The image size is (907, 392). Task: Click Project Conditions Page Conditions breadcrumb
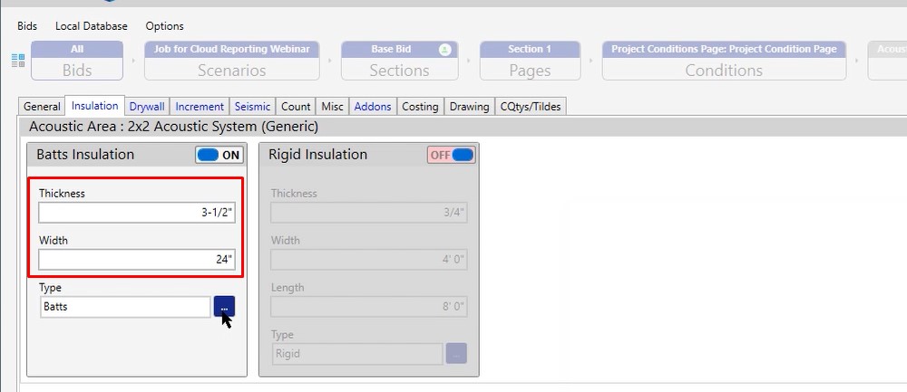(724, 61)
